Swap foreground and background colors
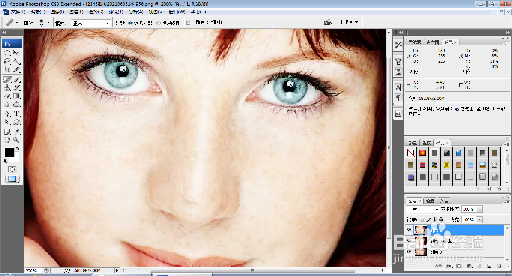This screenshot has width=512, height=276. pos(17,149)
